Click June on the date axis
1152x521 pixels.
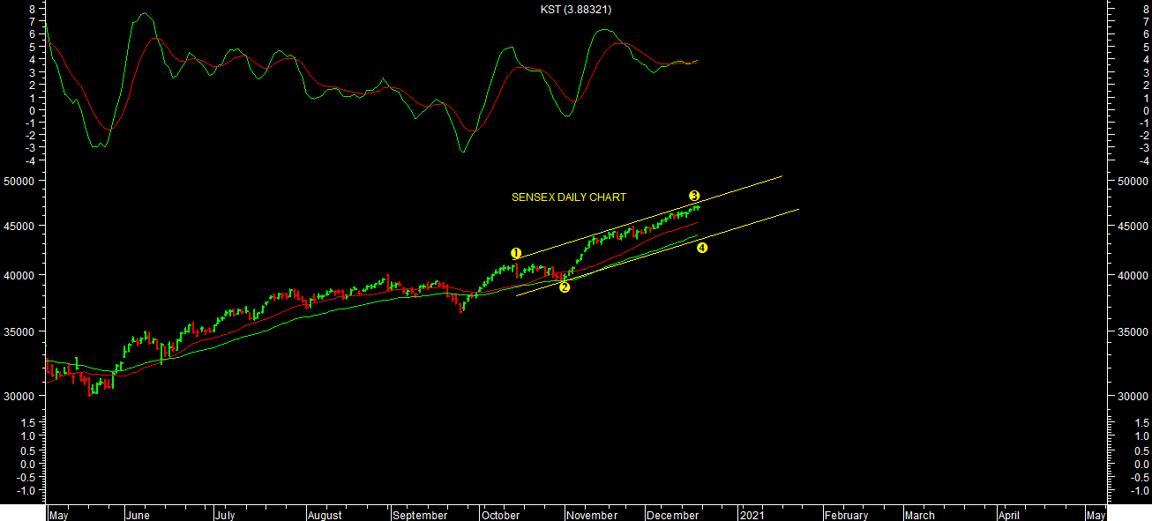point(138,516)
